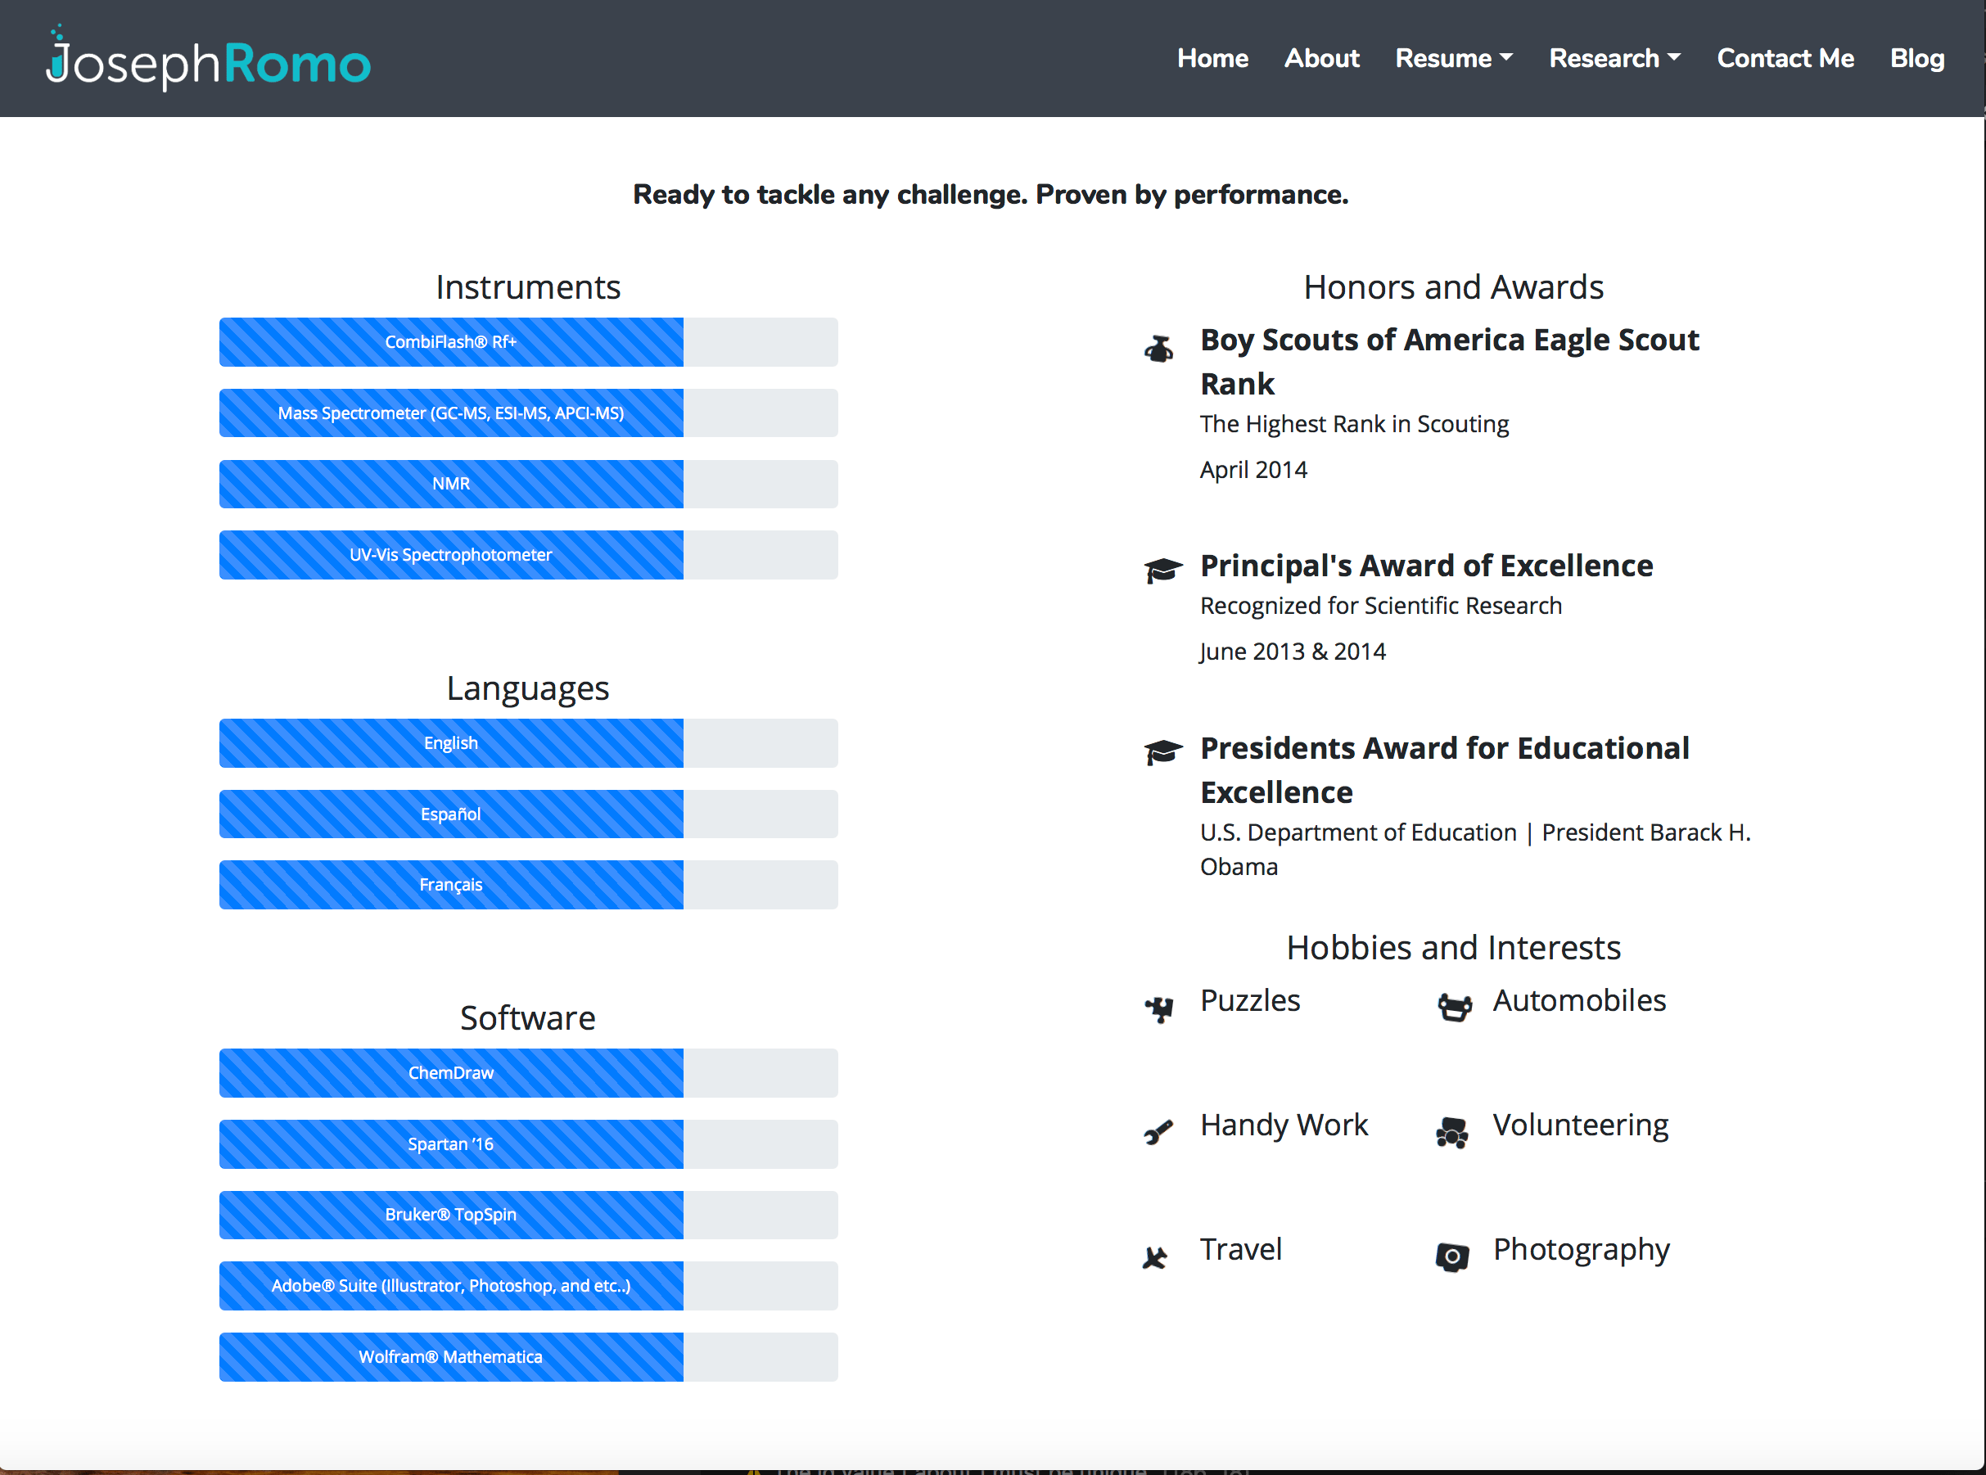
Task: Open the About page
Action: [1320, 59]
